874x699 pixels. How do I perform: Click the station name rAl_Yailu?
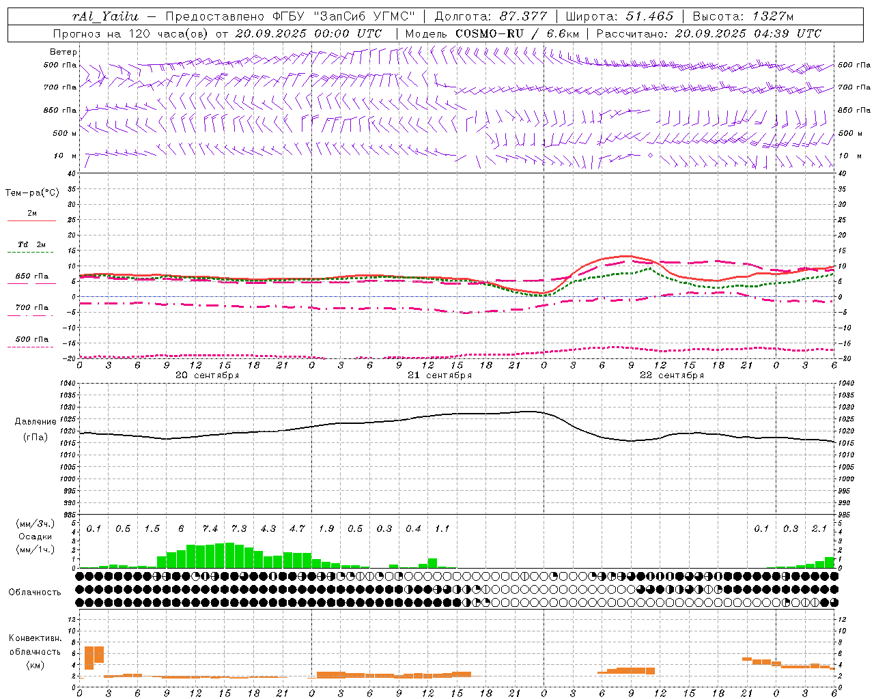pos(105,16)
